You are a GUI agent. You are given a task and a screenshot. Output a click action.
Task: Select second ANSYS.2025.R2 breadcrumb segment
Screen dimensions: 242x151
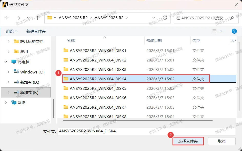coord(109,18)
